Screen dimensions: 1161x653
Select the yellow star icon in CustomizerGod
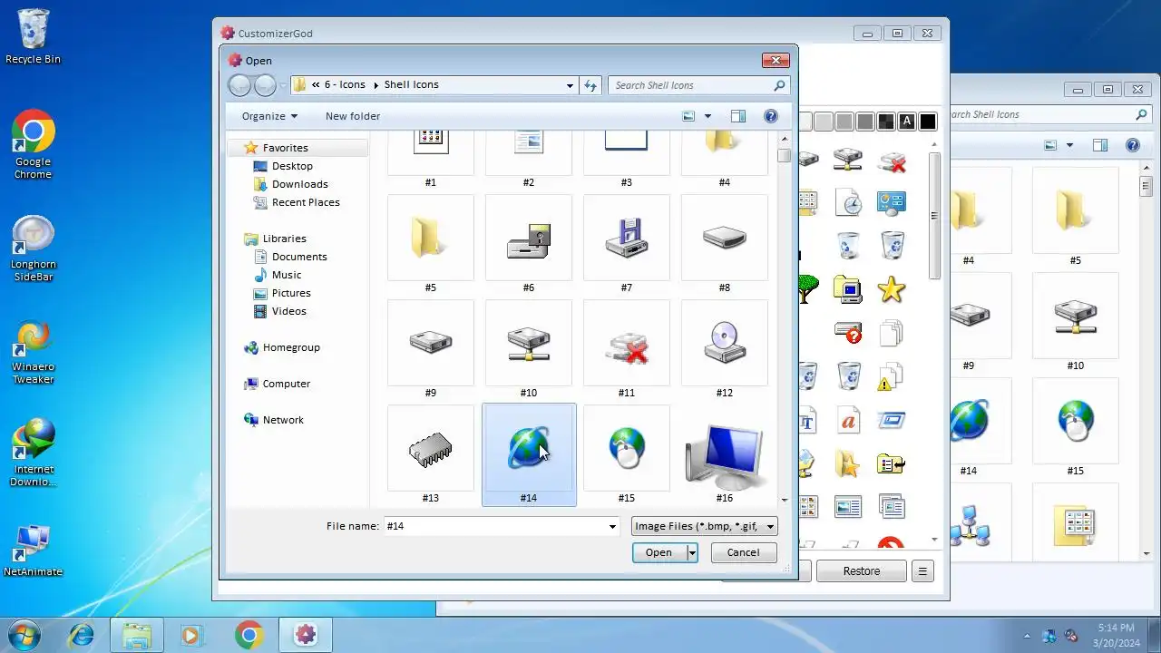click(892, 290)
